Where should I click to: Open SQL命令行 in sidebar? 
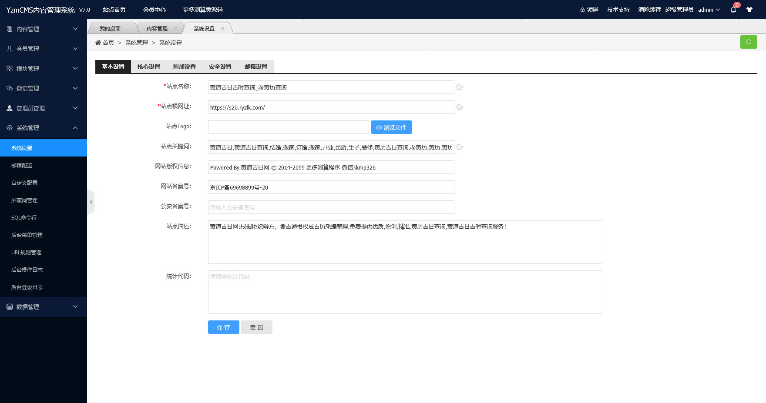pos(24,218)
